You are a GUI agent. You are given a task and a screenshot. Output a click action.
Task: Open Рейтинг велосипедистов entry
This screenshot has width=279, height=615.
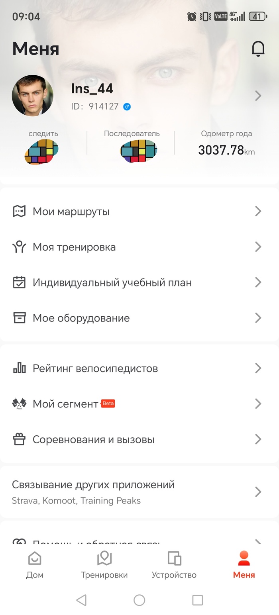[x=95, y=368]
